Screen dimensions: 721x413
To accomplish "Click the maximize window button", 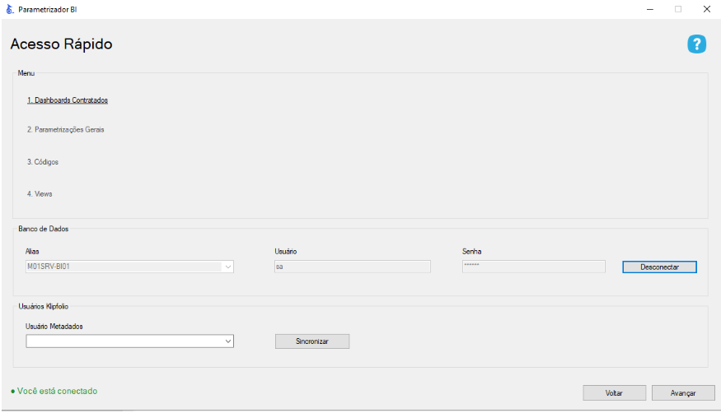I will [x=678, y=9].
